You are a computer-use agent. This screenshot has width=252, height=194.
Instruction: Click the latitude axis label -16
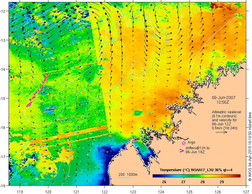point(3,128)
